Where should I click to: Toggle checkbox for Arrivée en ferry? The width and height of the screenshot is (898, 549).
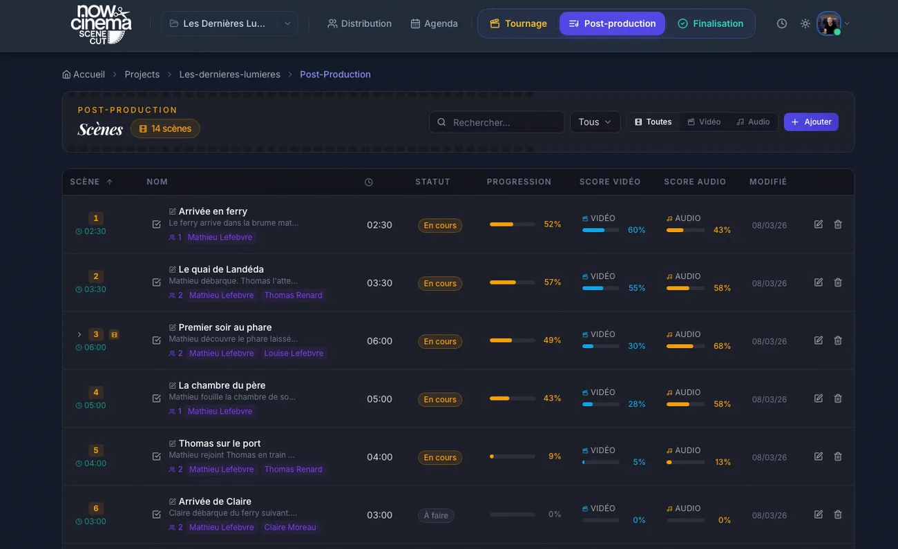[157, 224]
